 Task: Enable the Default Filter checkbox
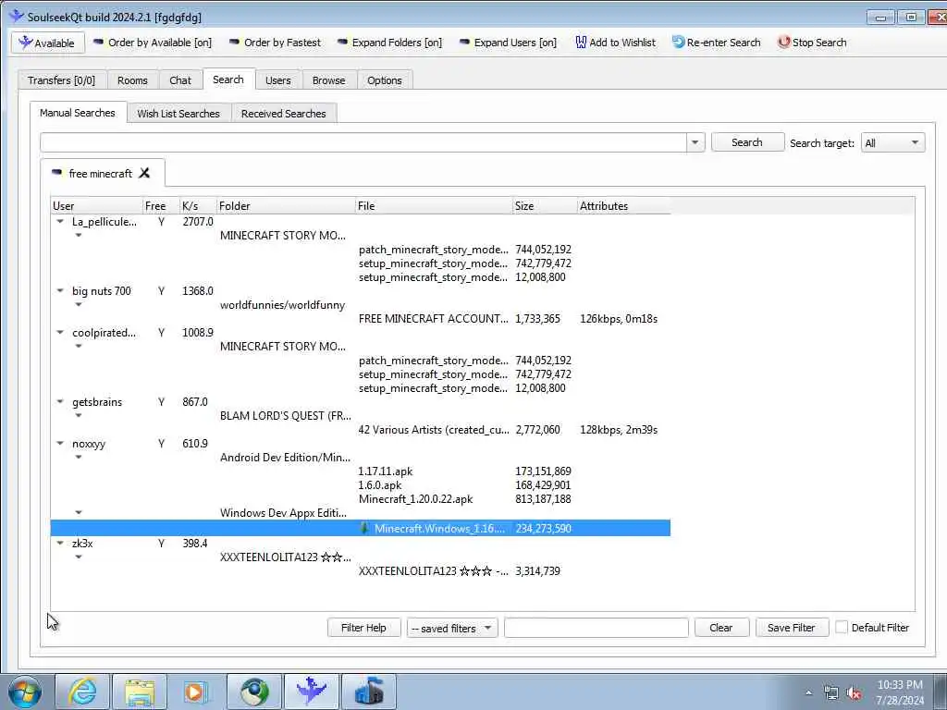(x=842, y=628)
